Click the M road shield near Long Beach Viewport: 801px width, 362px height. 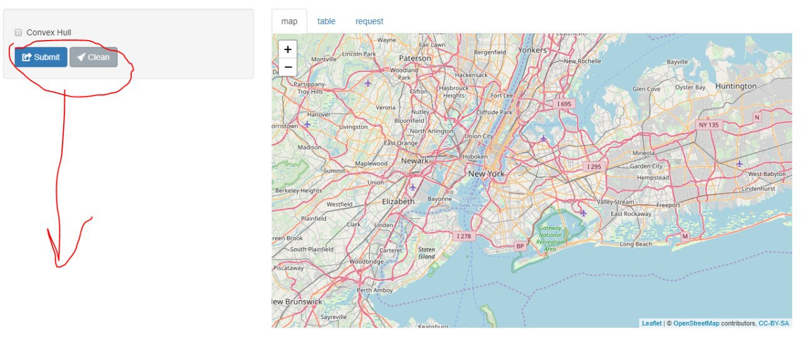click(685, 237)
